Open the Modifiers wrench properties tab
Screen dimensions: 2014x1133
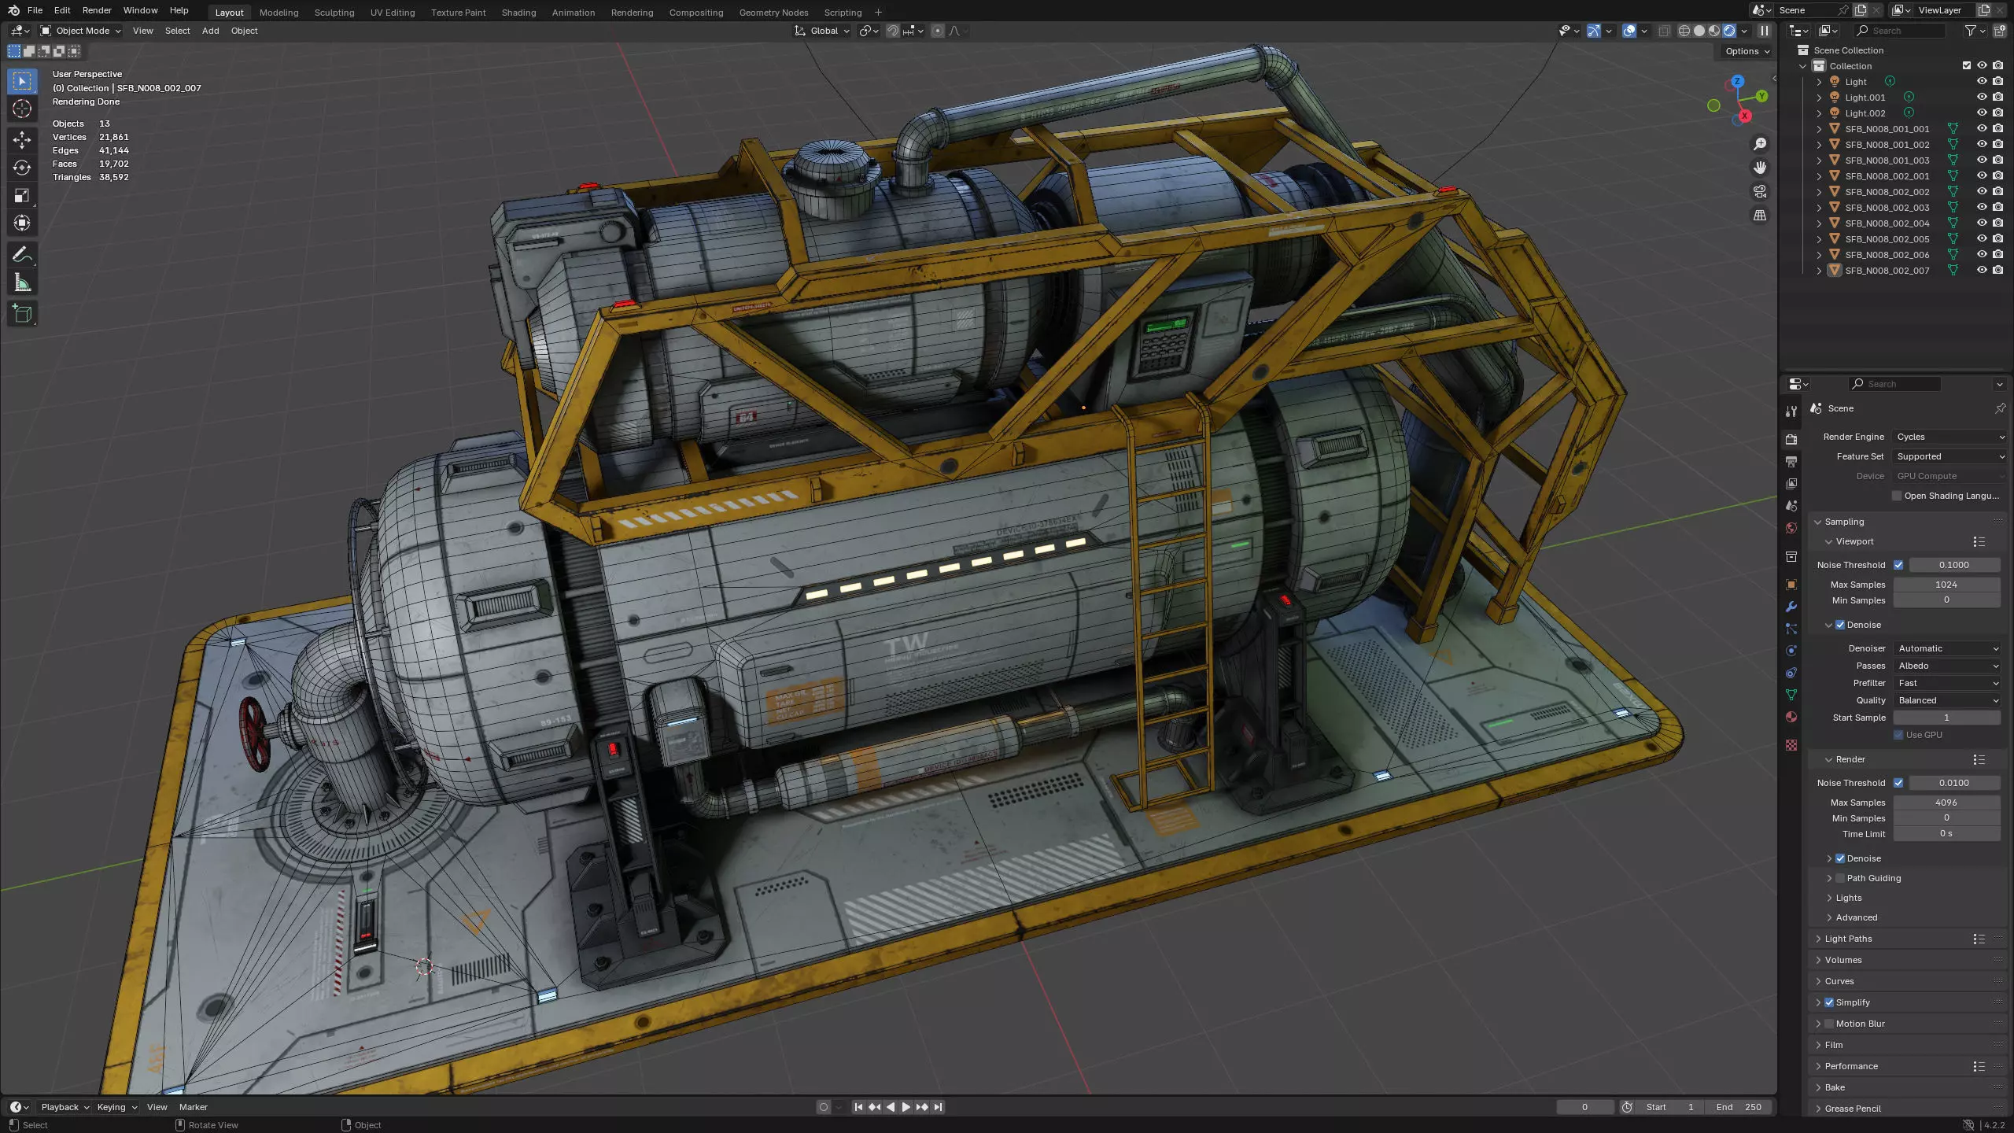tap(1791, 607)
